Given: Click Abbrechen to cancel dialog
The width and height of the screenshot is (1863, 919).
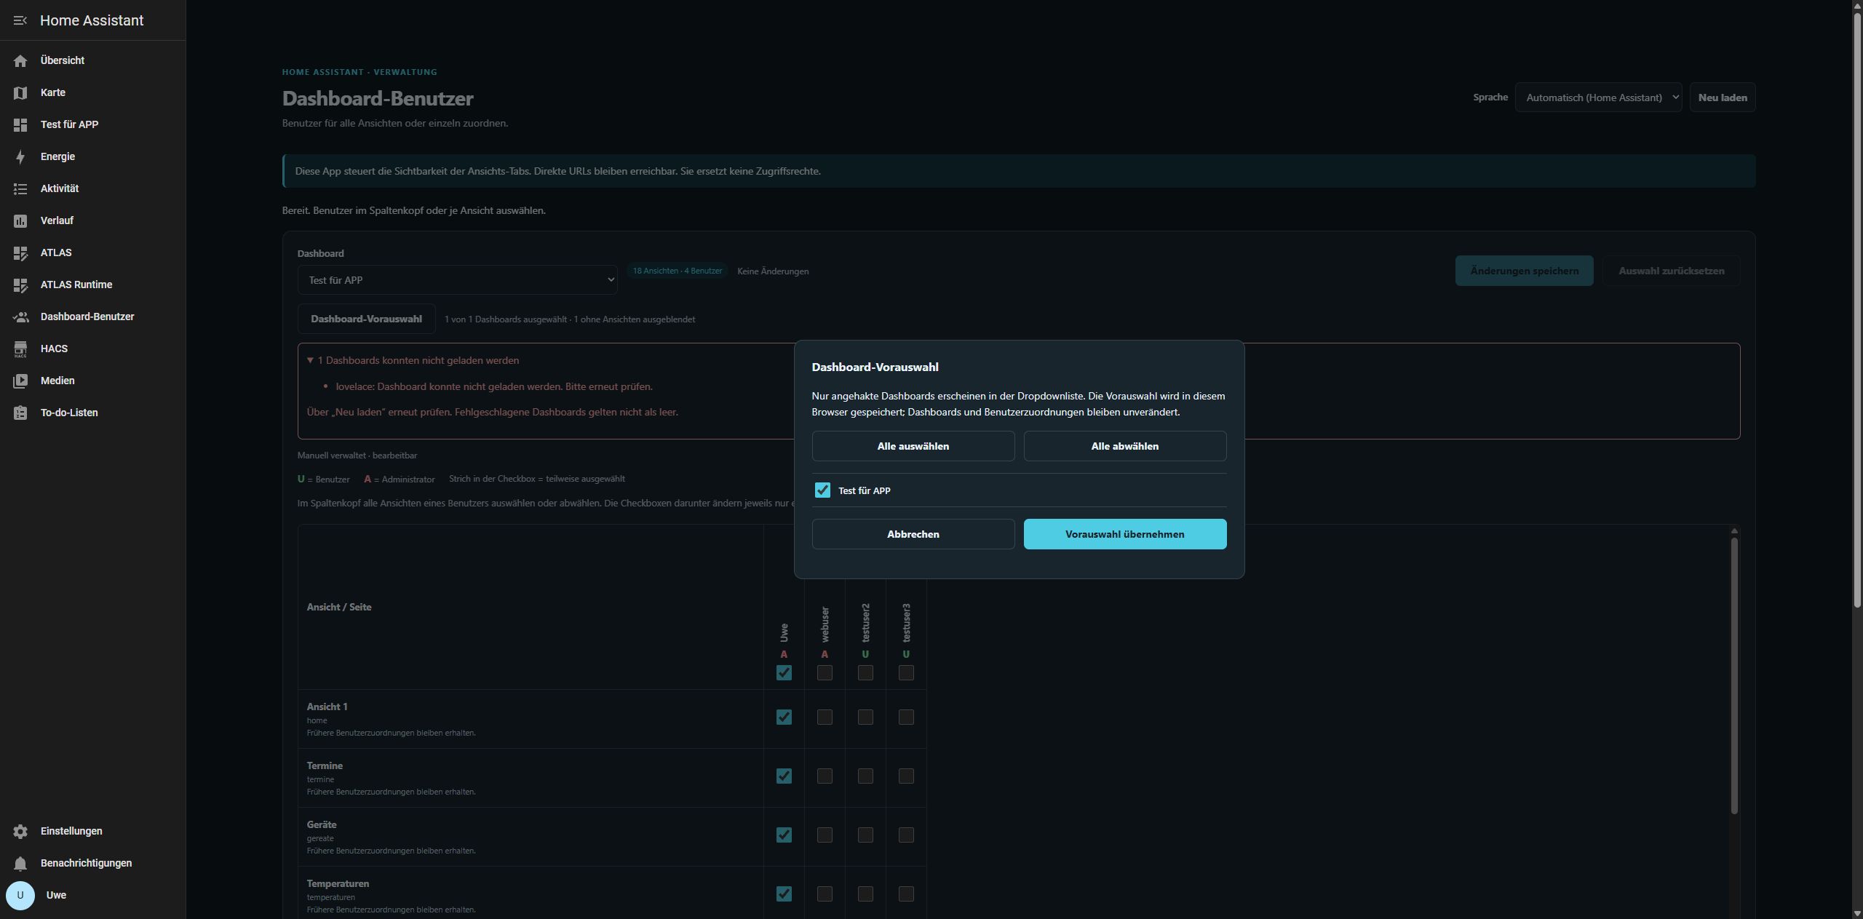Looking at the screenshot, I should [913, 534].
